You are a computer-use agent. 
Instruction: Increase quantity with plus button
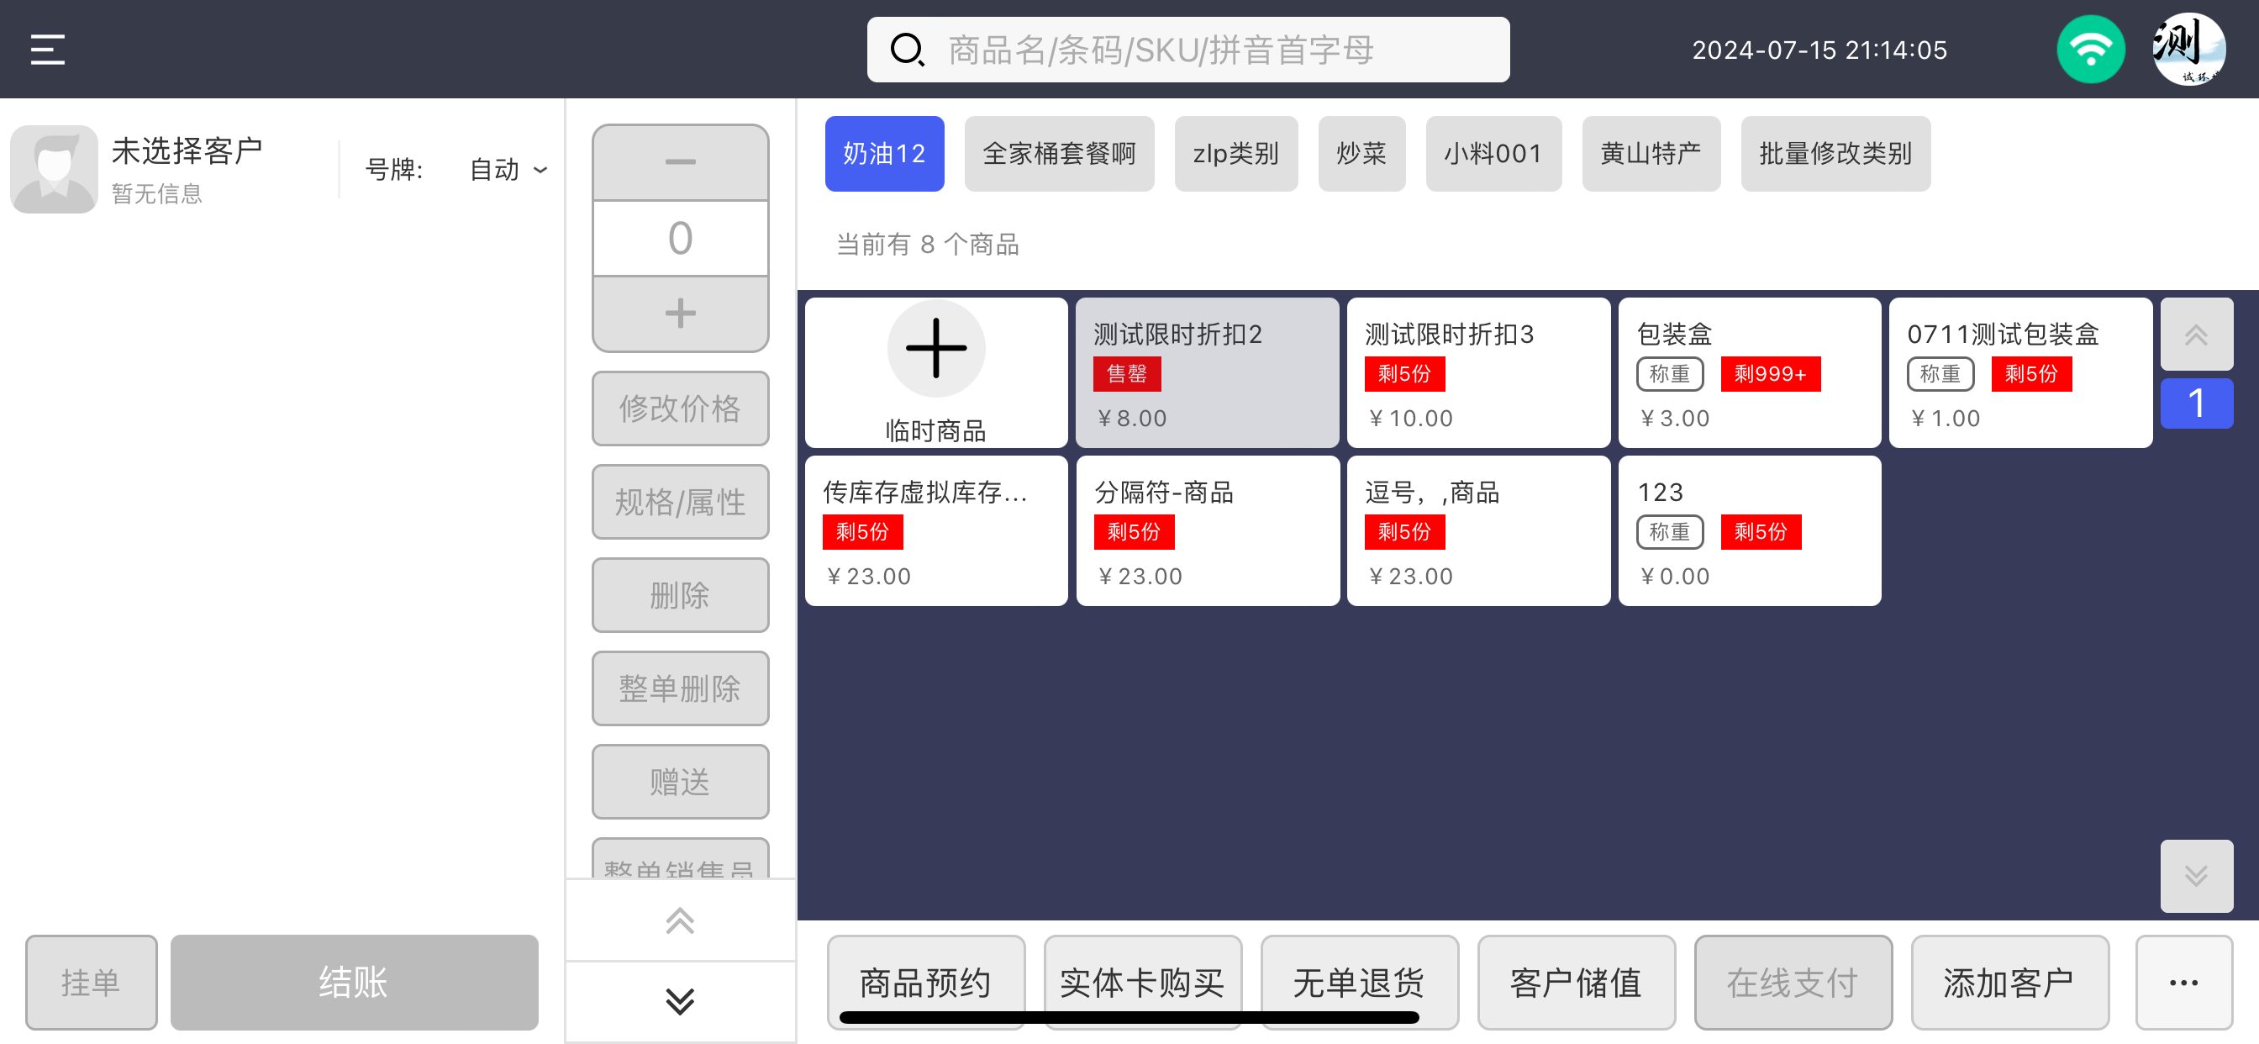tap(681, 314)
